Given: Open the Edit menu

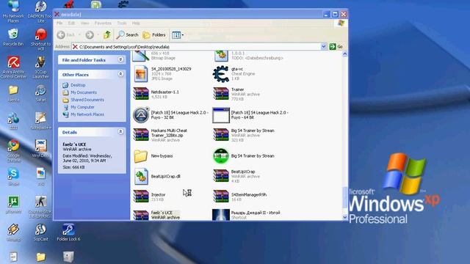Looking at the screenshot, I should [x=71, y=23].
